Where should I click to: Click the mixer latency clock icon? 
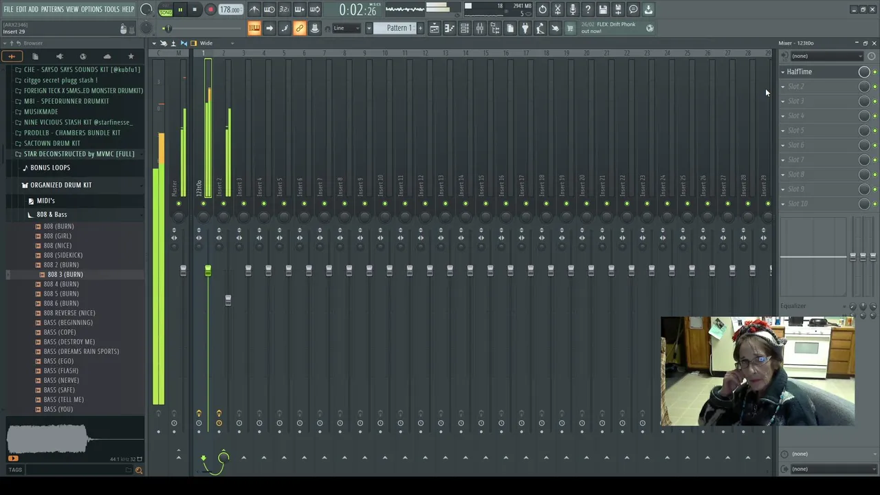pos(872,56)
